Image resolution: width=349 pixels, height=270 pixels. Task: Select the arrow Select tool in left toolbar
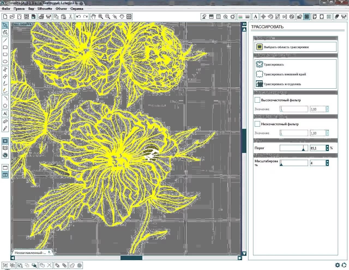pos(5,25)
